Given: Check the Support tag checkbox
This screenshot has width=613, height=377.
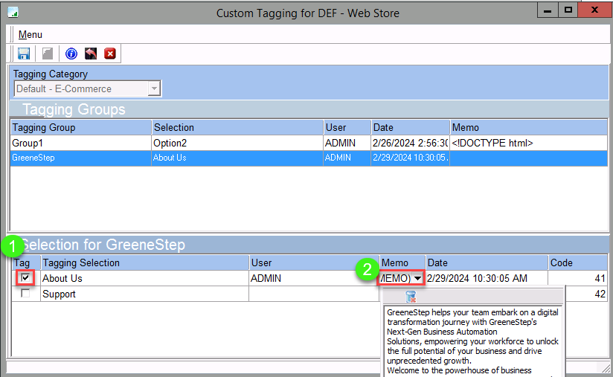Looking at the screenshot, I should (x=26, y=294).
